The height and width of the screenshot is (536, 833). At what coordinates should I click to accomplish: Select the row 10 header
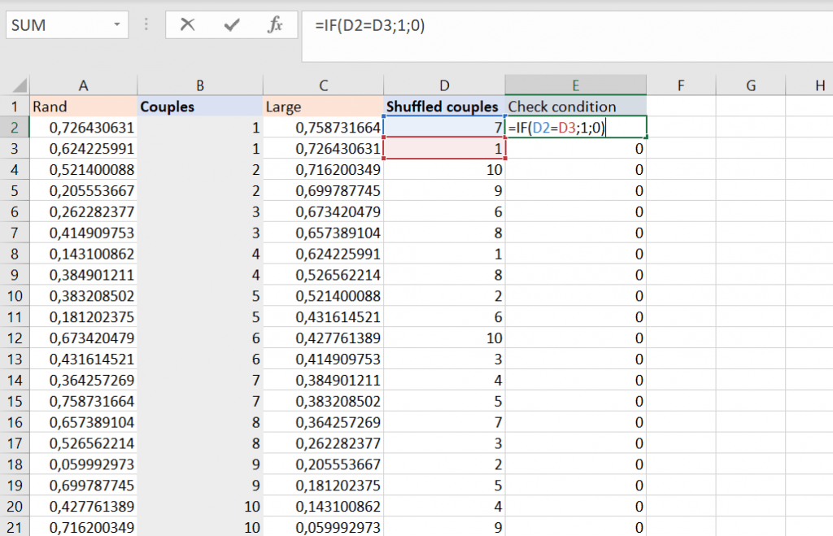(x=14, y=295)
